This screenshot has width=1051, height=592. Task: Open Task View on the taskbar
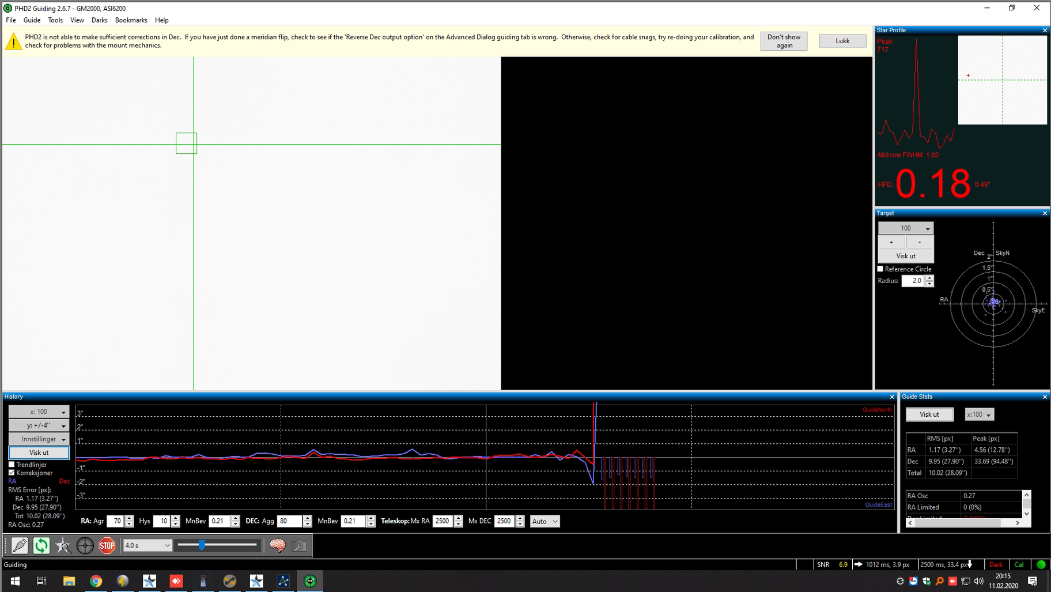pos(41,581)
